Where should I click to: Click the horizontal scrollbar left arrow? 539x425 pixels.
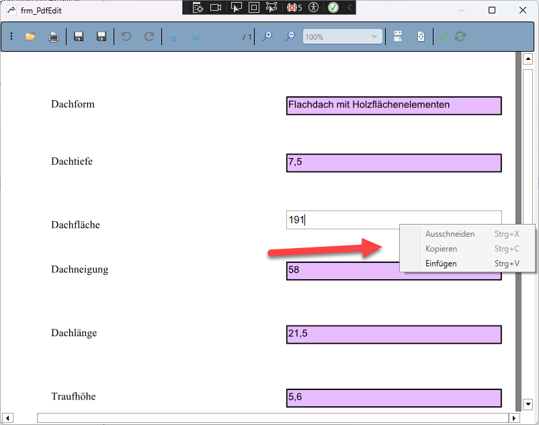(x=7, y=418)
